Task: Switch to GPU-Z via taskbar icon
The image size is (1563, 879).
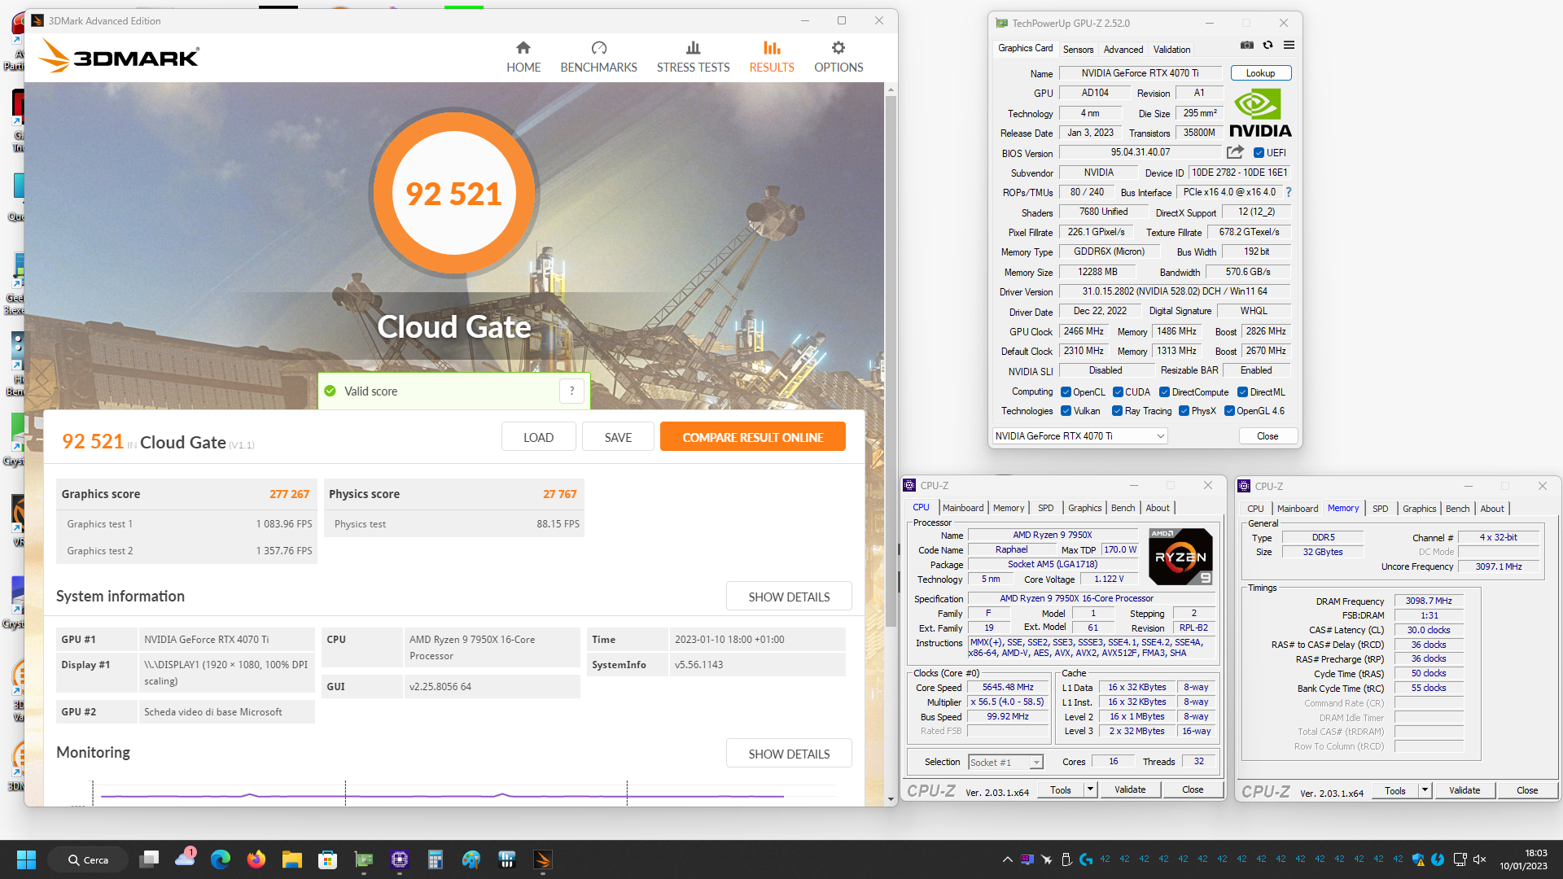Action: click(364, 859)
